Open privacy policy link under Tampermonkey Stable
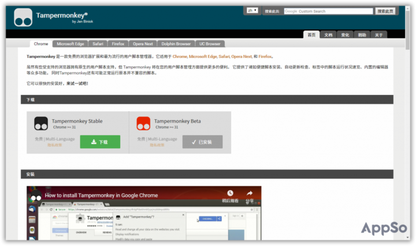Viewport: 416px width, 246px height. click(55, 145)
